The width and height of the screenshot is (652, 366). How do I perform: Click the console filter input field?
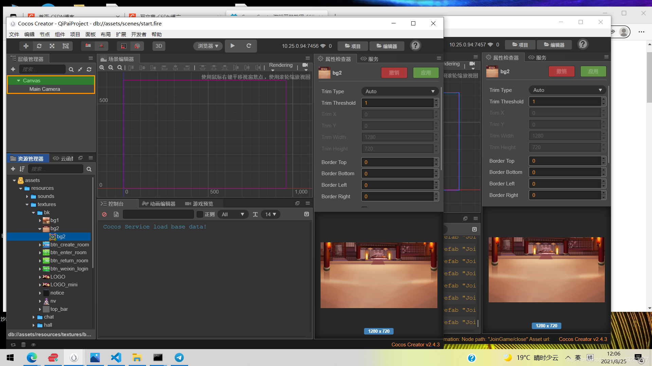158,214
